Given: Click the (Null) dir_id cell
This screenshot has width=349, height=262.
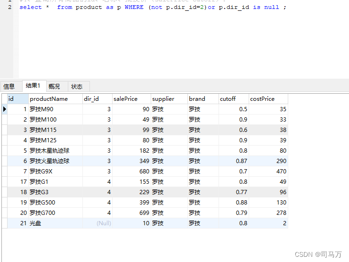Looking at the screenshot, I should [x=97, y=223].
